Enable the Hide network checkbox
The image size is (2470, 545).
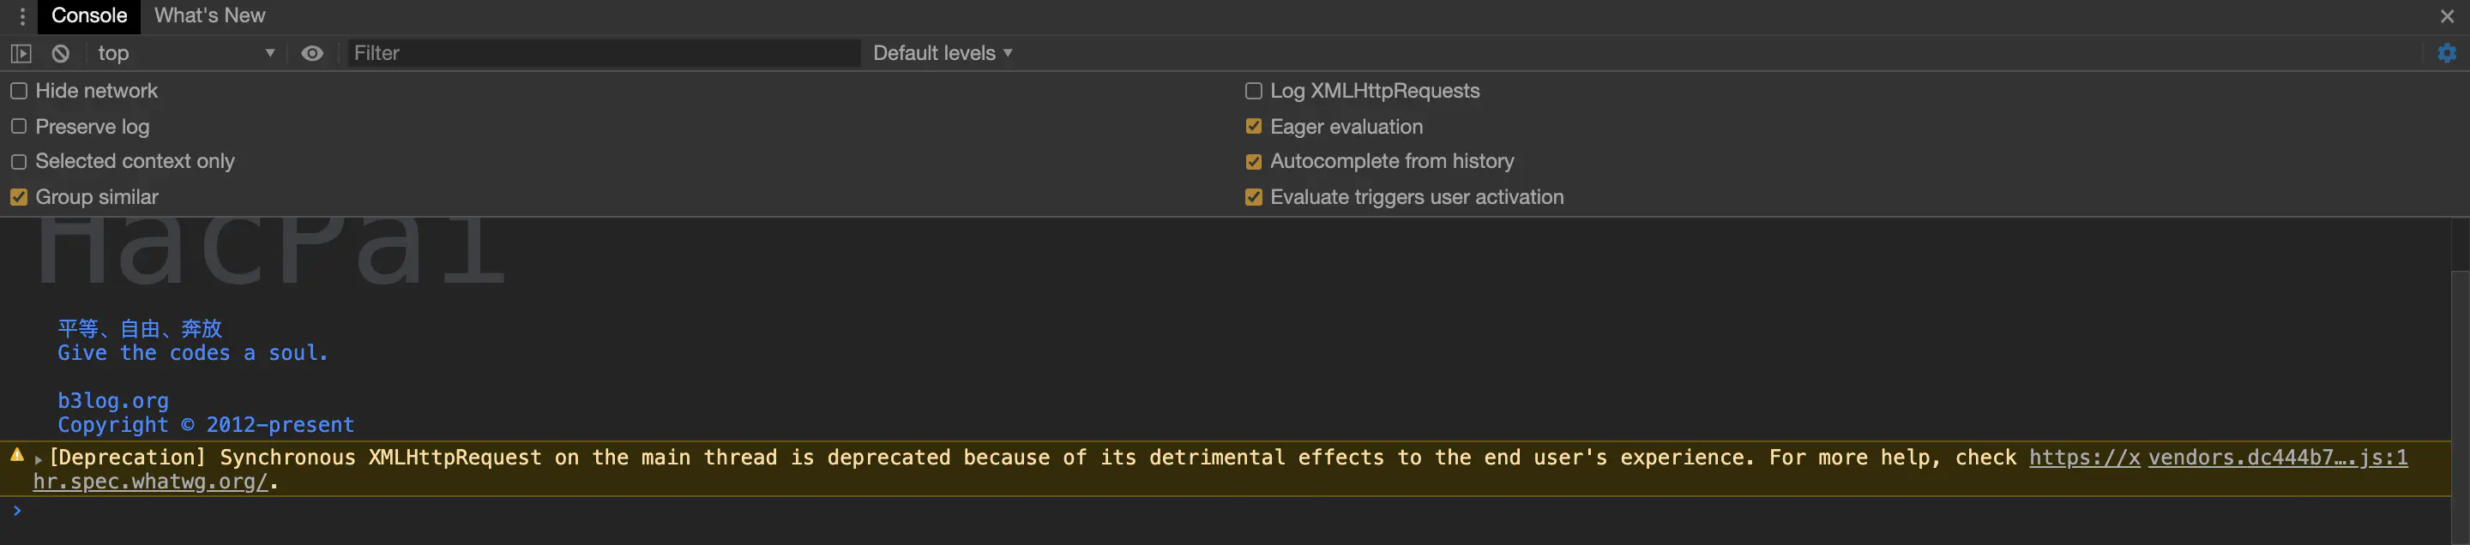click(19, 91)
